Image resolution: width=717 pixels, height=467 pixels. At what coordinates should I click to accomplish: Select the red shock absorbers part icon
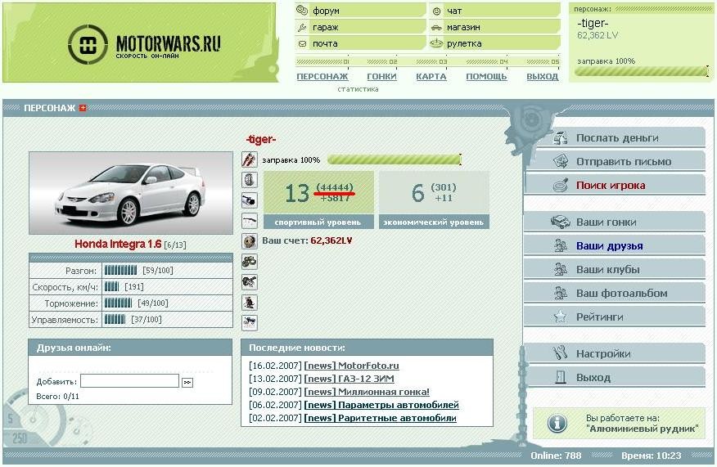pos(249,159)
